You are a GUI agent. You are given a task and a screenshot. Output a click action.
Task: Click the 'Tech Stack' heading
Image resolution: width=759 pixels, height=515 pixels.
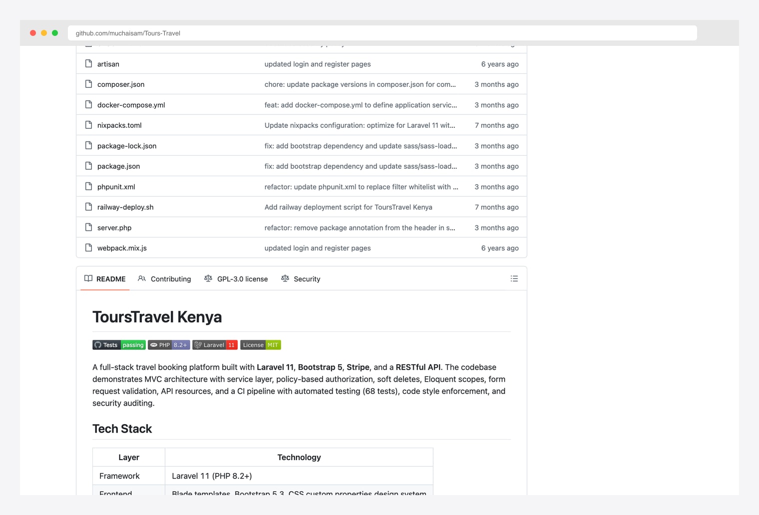122,429
